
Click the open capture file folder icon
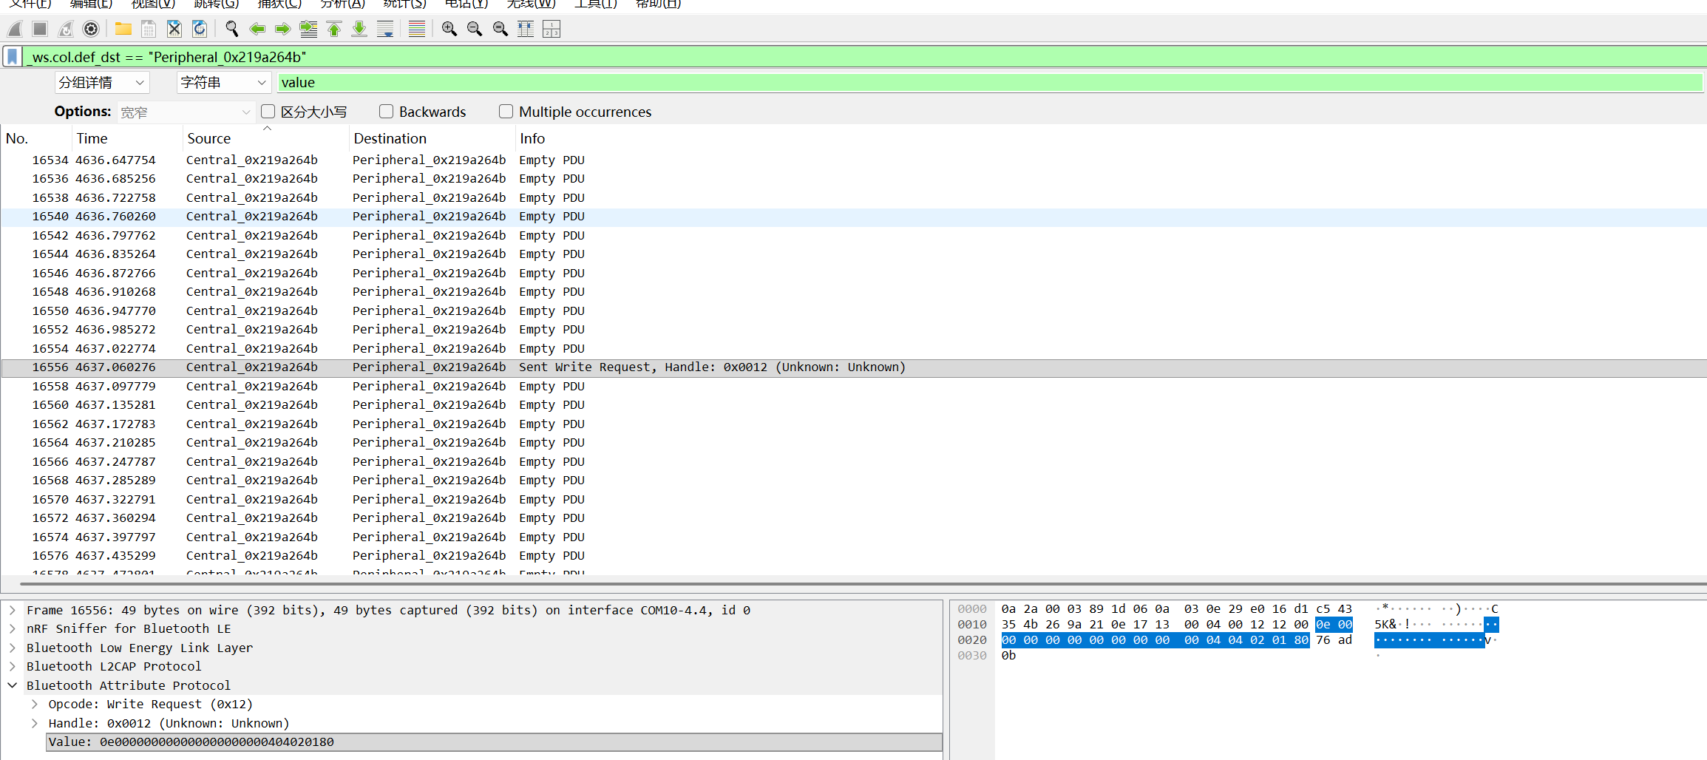tap(123, 29)
